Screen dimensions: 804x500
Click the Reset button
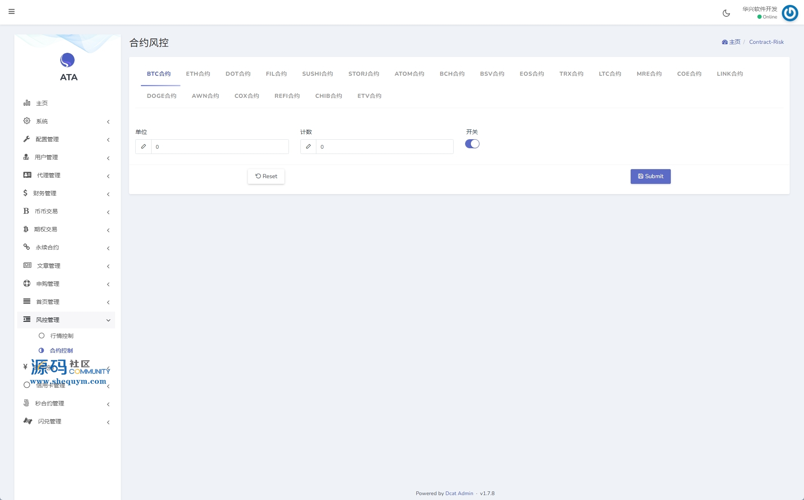266,176
